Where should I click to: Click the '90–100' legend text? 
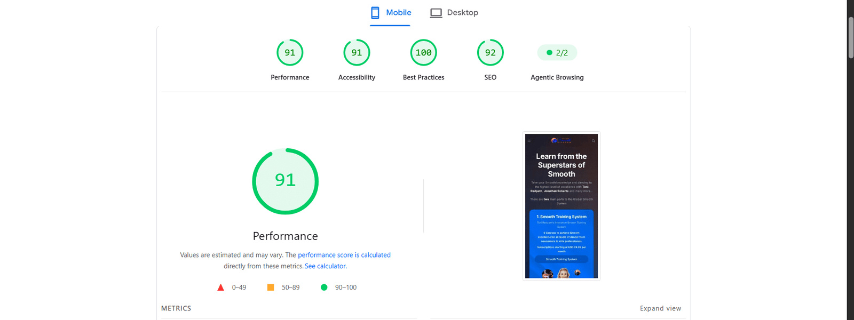pyautogui.click(x=346, y=287)
